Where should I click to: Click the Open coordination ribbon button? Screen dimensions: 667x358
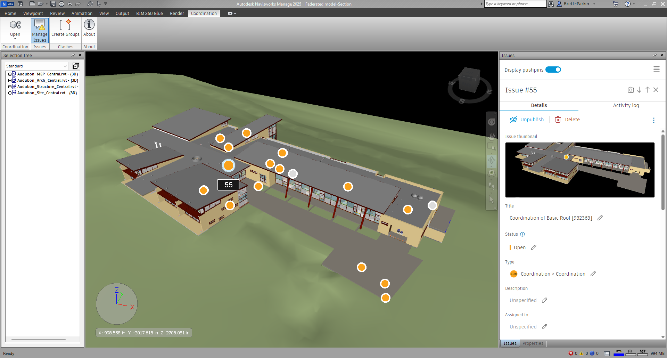pos(15,29)
